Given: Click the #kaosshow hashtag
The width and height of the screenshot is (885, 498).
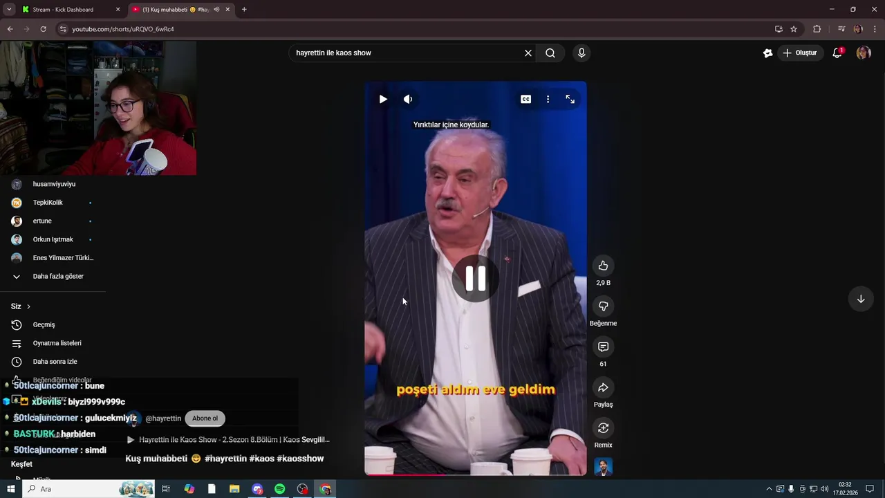Looking at the screenshot, I should (x=300, y=459).
